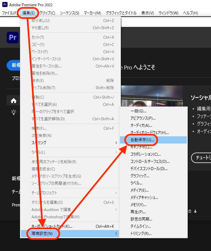Click やり直し(R) menu entry
211x251 pixels.
[70, 28]
